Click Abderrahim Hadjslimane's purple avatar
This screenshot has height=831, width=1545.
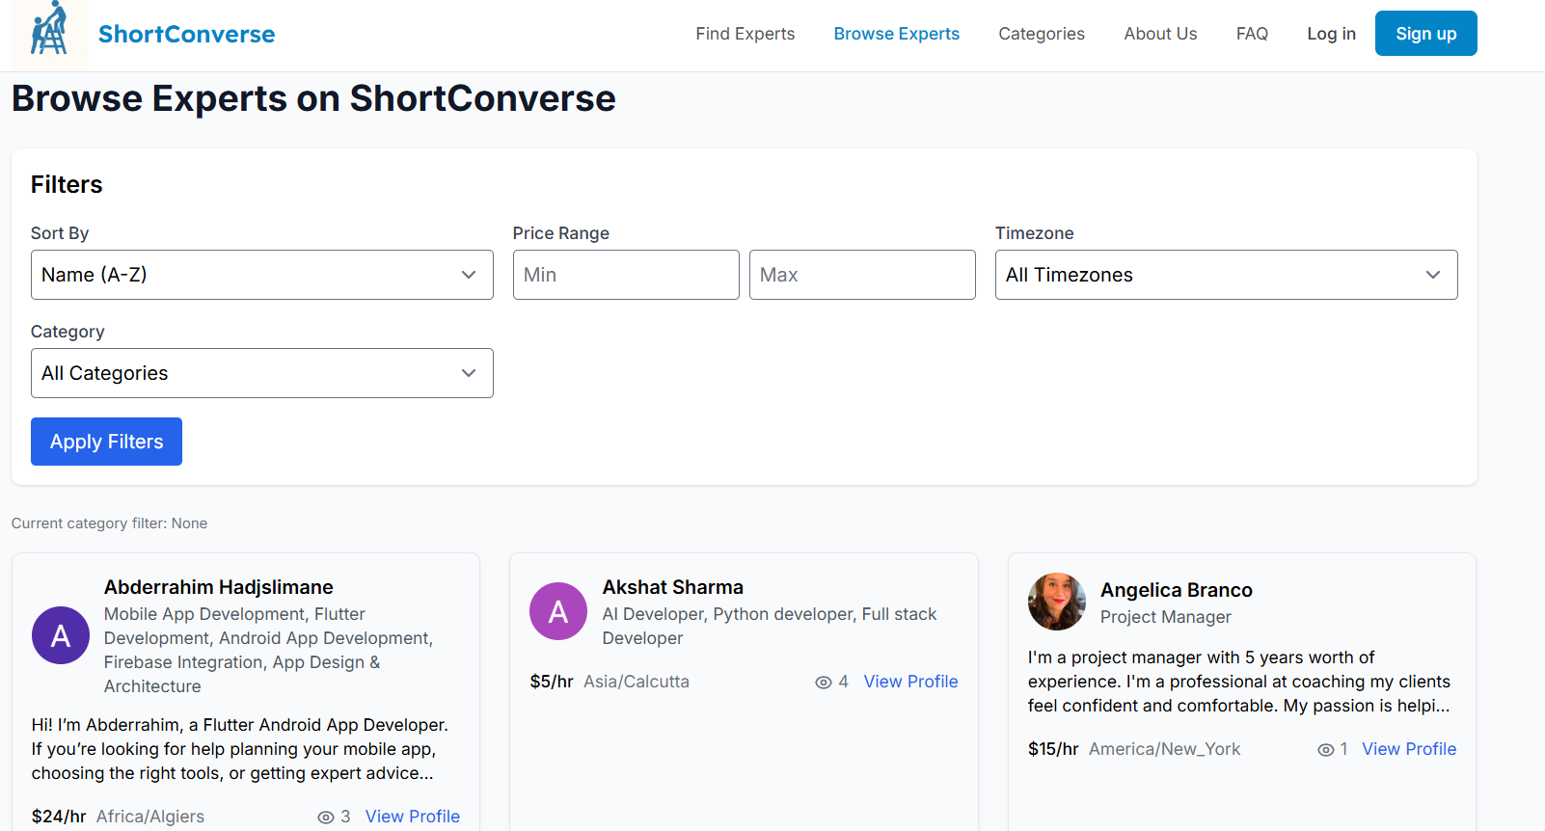61,635
